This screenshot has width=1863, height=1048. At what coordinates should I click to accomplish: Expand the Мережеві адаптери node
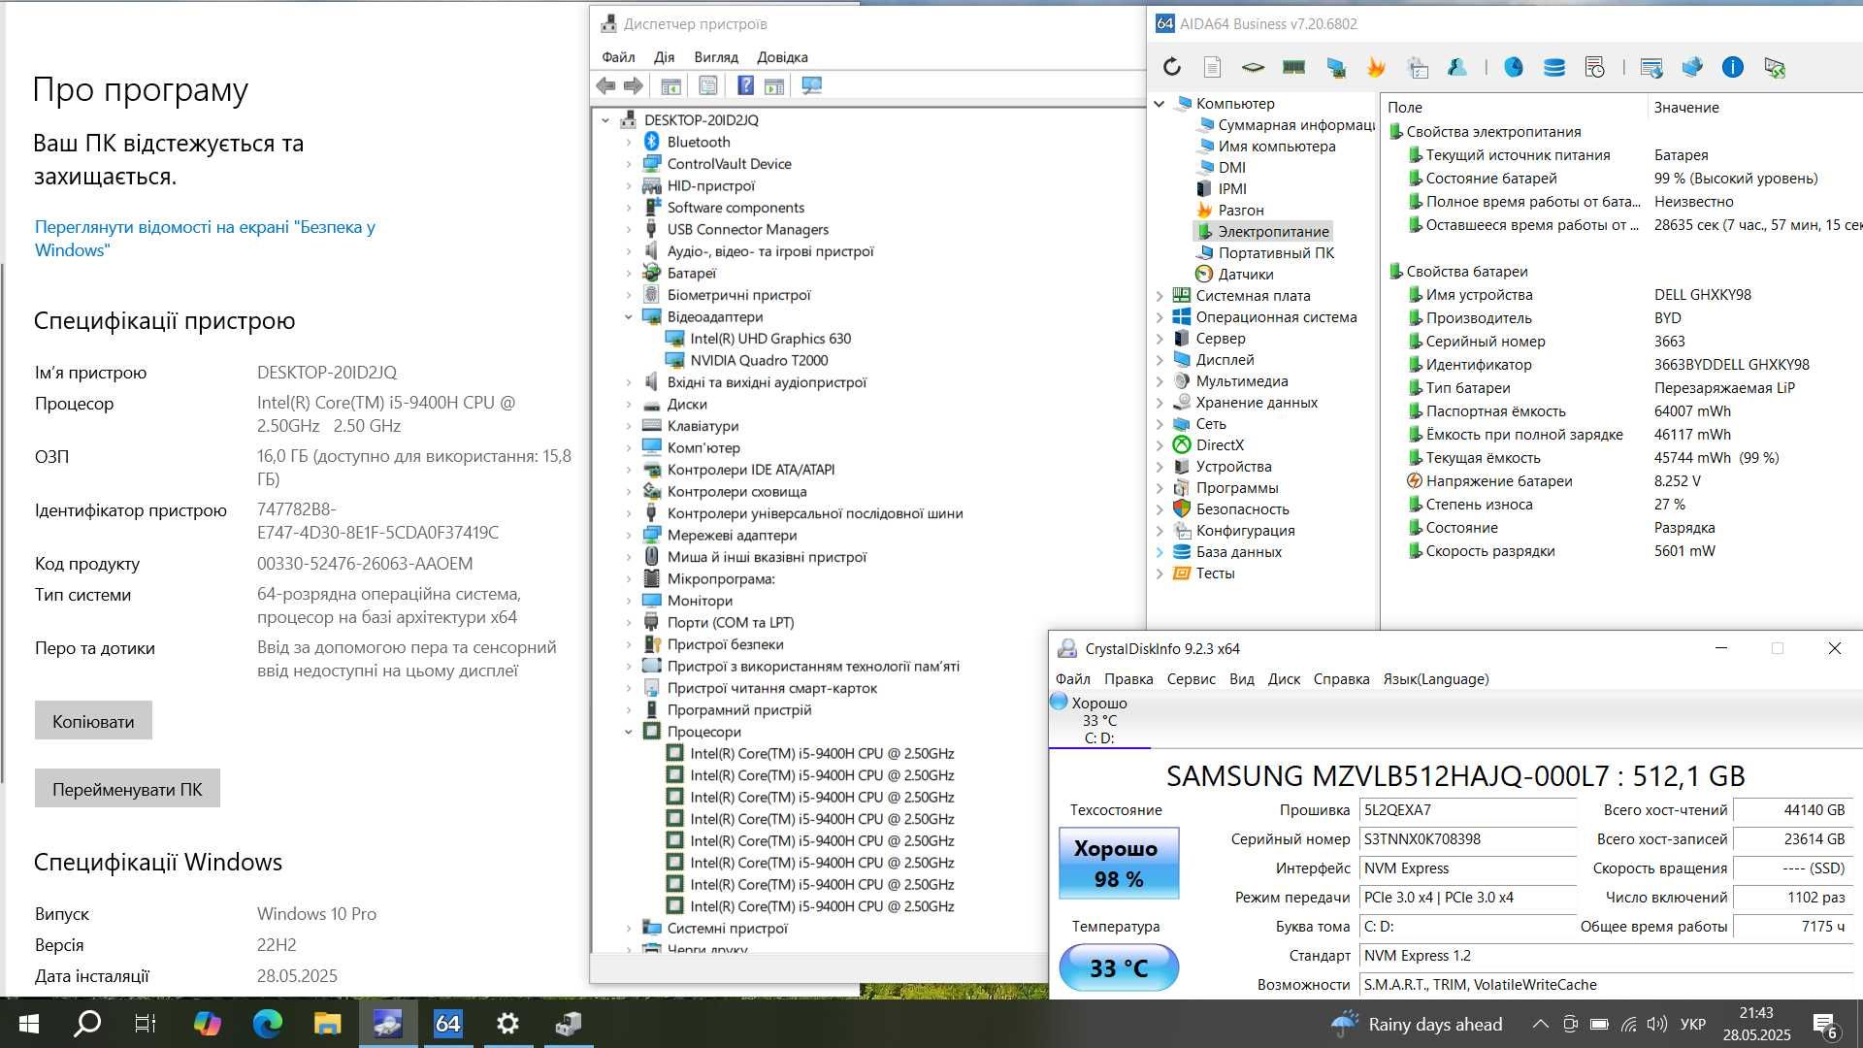(x=628, y=535)
